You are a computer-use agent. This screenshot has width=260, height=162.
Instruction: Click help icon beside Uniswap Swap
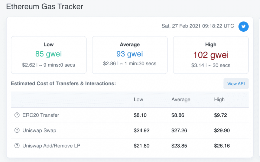tap(17, 130)
